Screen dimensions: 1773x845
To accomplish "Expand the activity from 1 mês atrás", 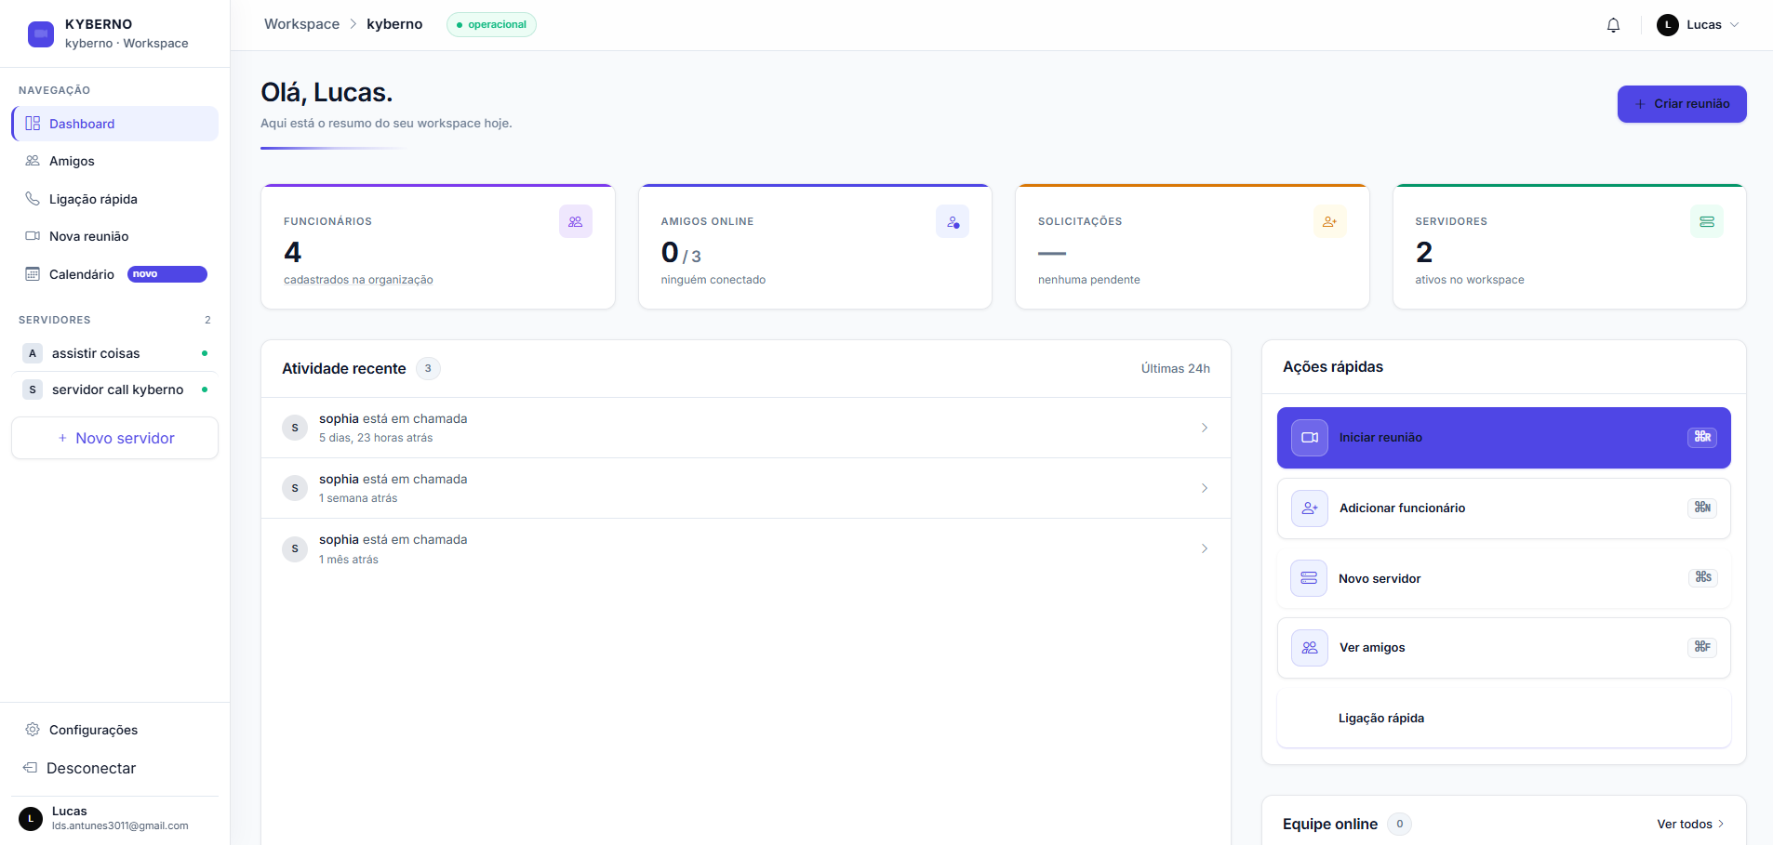I will coord(1205,548).
